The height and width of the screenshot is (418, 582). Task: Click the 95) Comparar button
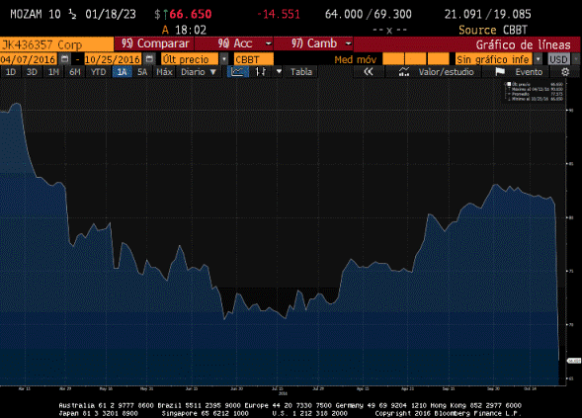pyautogui.click(x=154, y=43)
